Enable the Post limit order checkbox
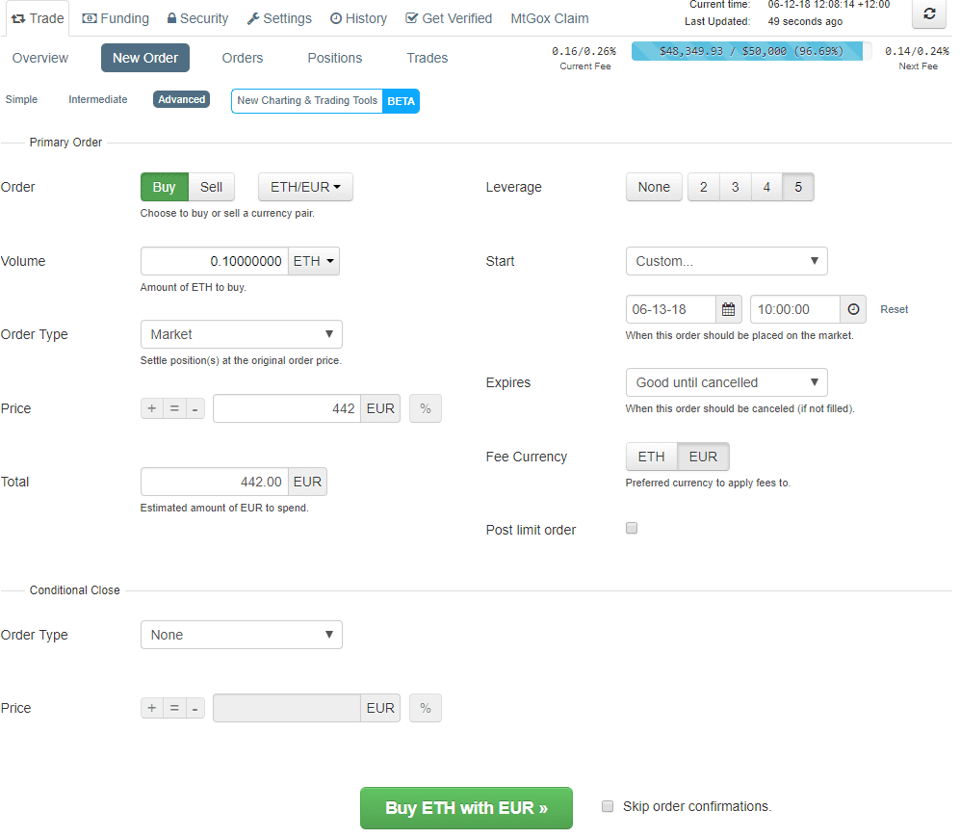 632,528
